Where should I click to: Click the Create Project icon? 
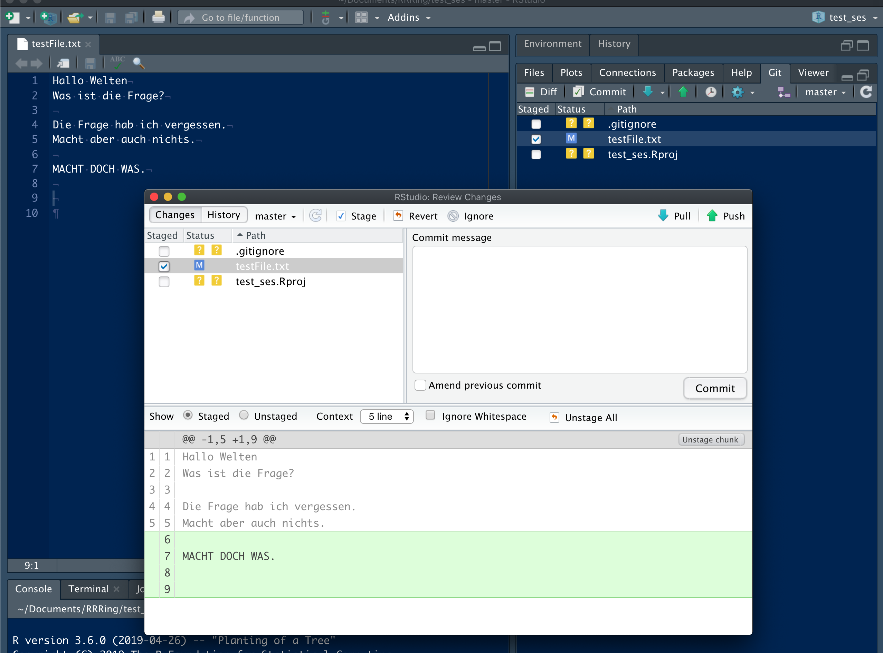tap(48, 17)
